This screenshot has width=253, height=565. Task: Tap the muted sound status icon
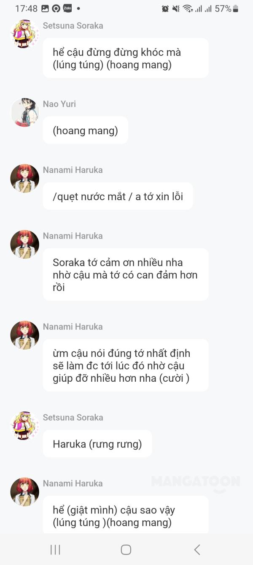[x=176, y=8]
